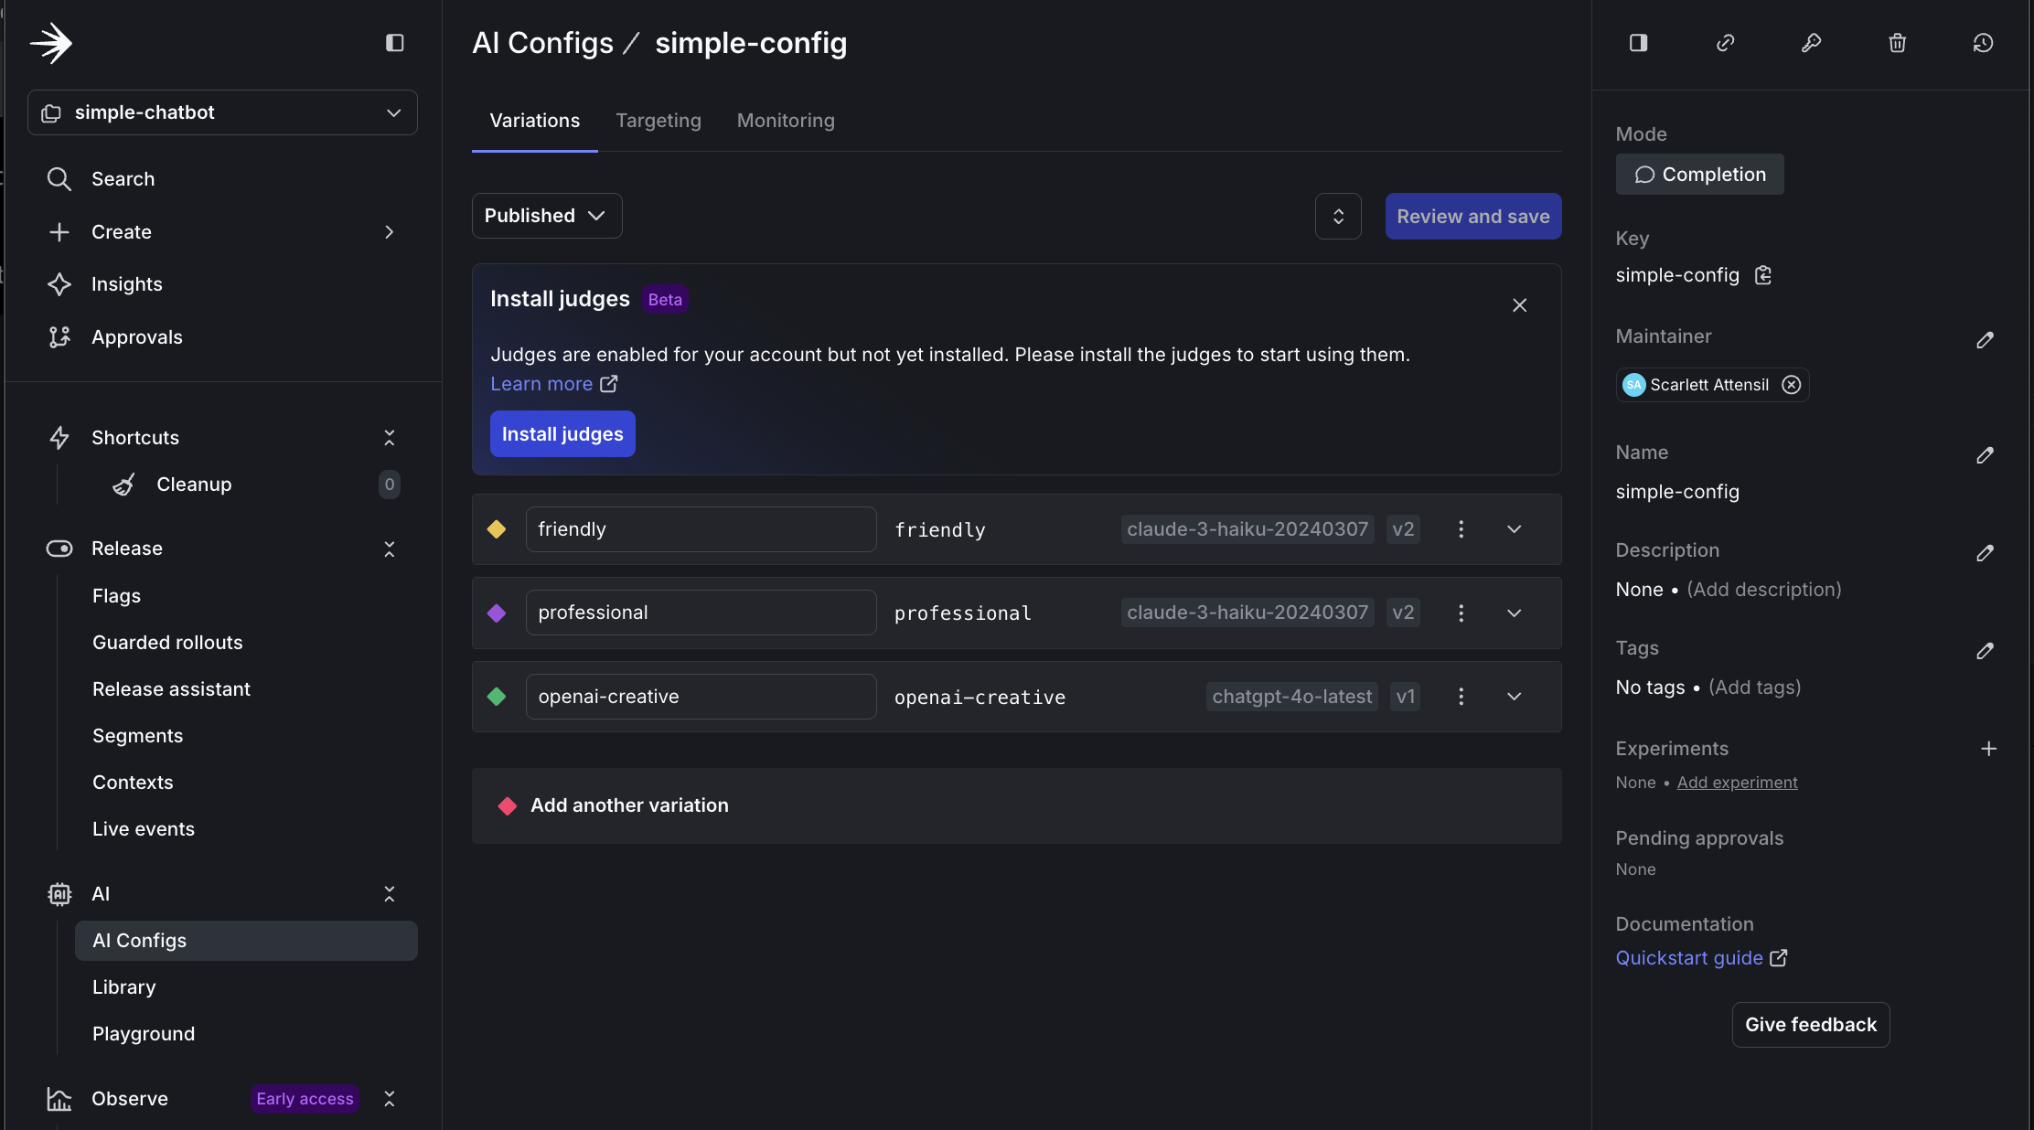
Task: Remove Scarlett Attensil as maintainer
Action: tap(1791, 385)
